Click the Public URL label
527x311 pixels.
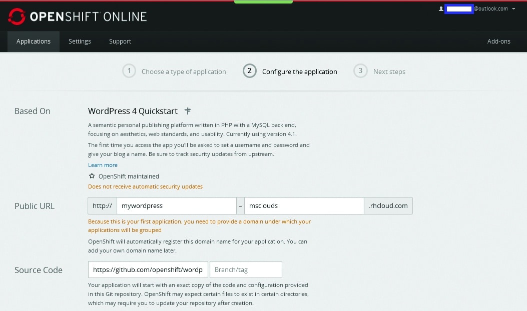click(x=35, y=206)
